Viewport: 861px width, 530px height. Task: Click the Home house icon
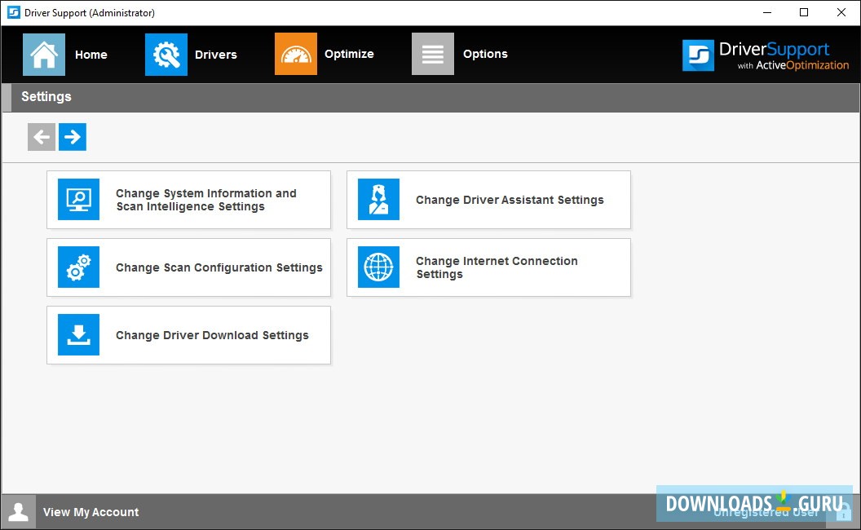coord(44,55)
